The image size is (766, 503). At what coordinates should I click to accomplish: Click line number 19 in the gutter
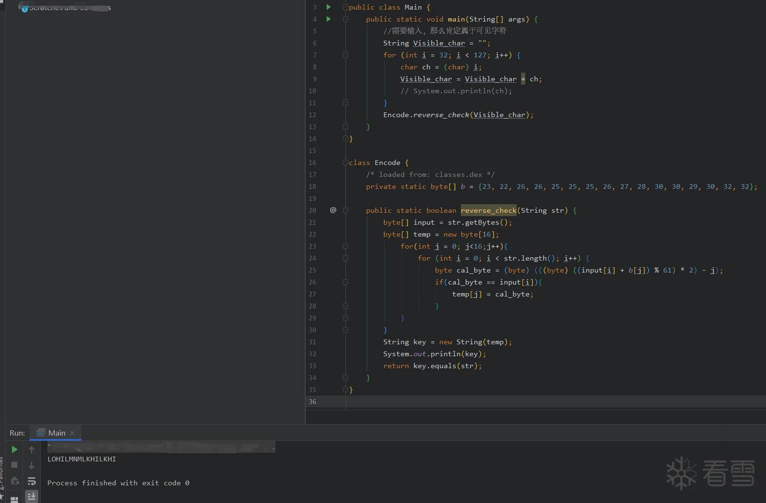312,198
